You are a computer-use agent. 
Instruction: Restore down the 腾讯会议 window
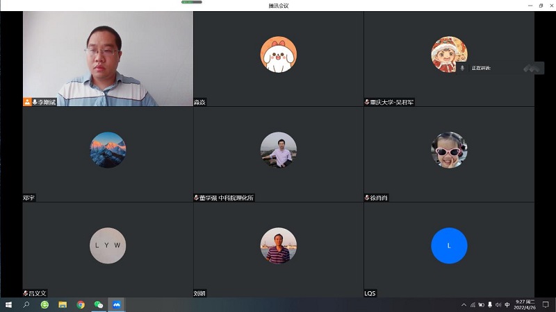(x=541, y=6)
